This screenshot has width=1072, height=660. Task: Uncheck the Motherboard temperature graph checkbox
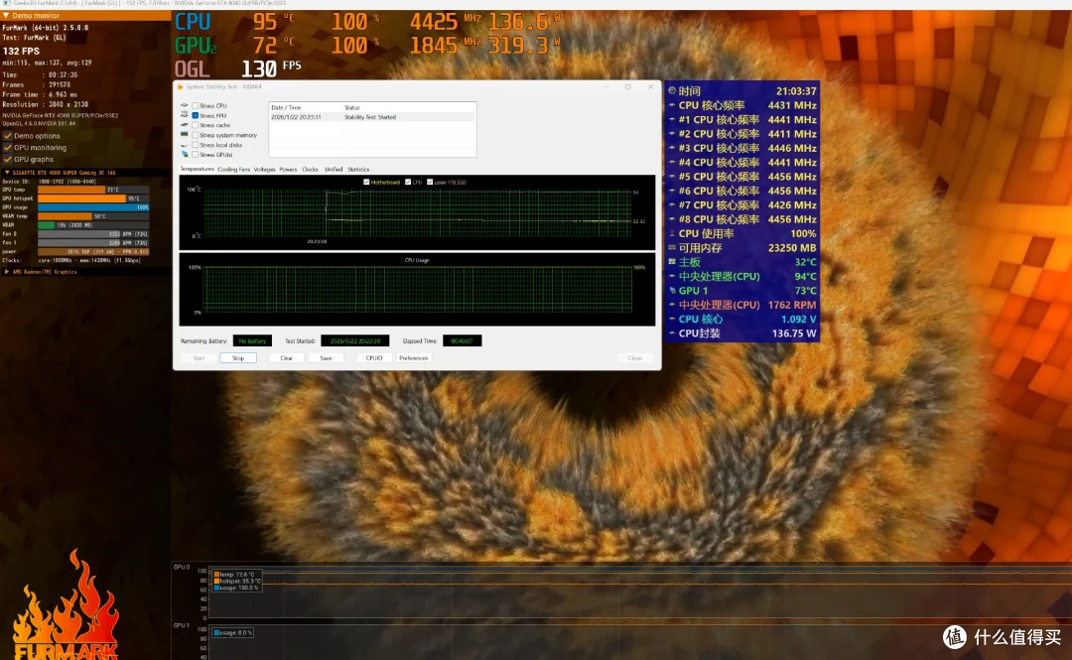pos(366,182)
